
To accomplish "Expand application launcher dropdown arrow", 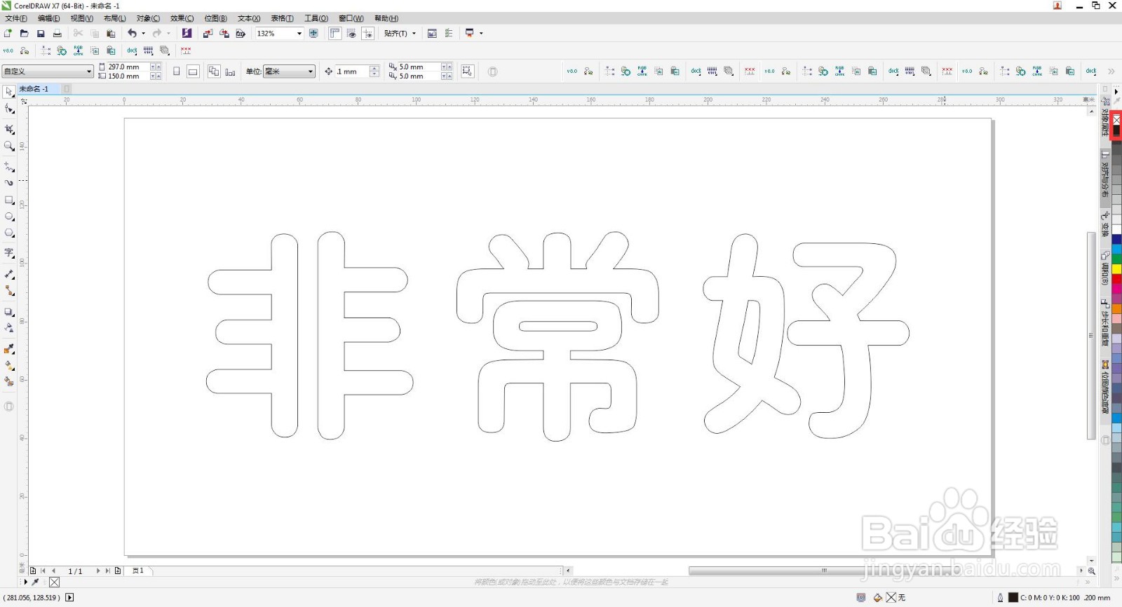I will pyautogui.click(x=481, y=33).
